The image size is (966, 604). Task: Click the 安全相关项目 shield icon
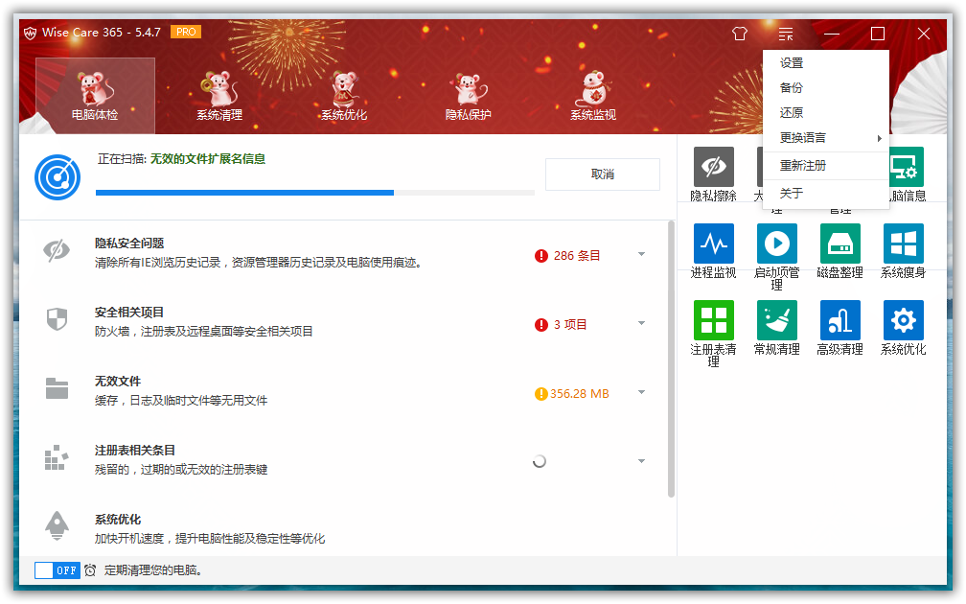57,320
